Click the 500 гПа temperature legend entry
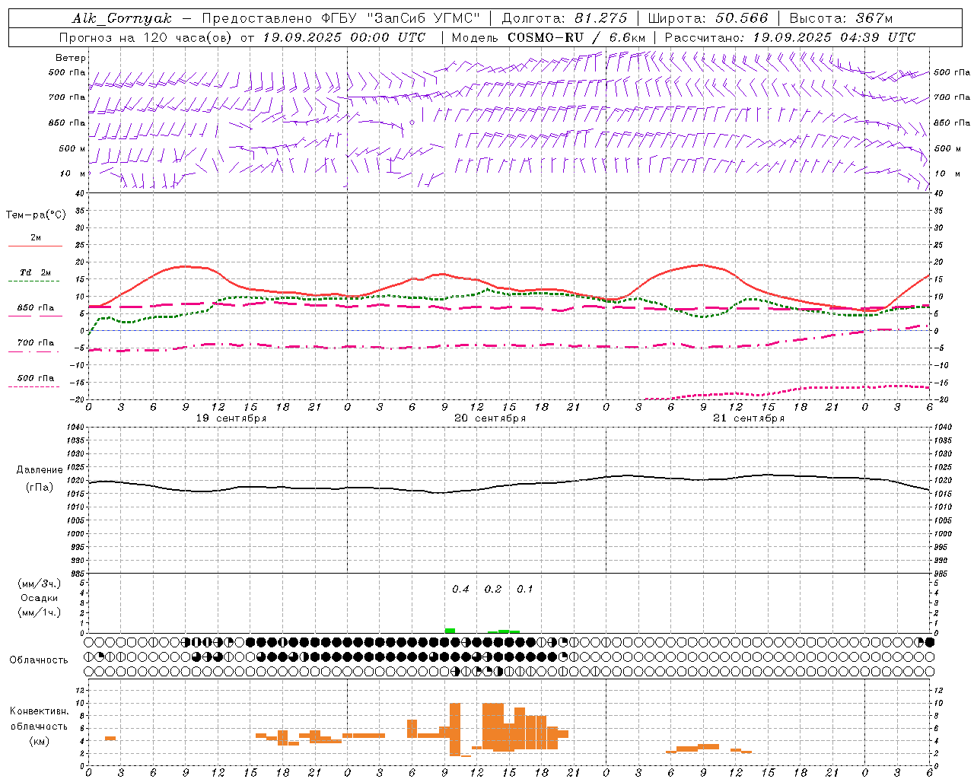 (x=36, y=378)
